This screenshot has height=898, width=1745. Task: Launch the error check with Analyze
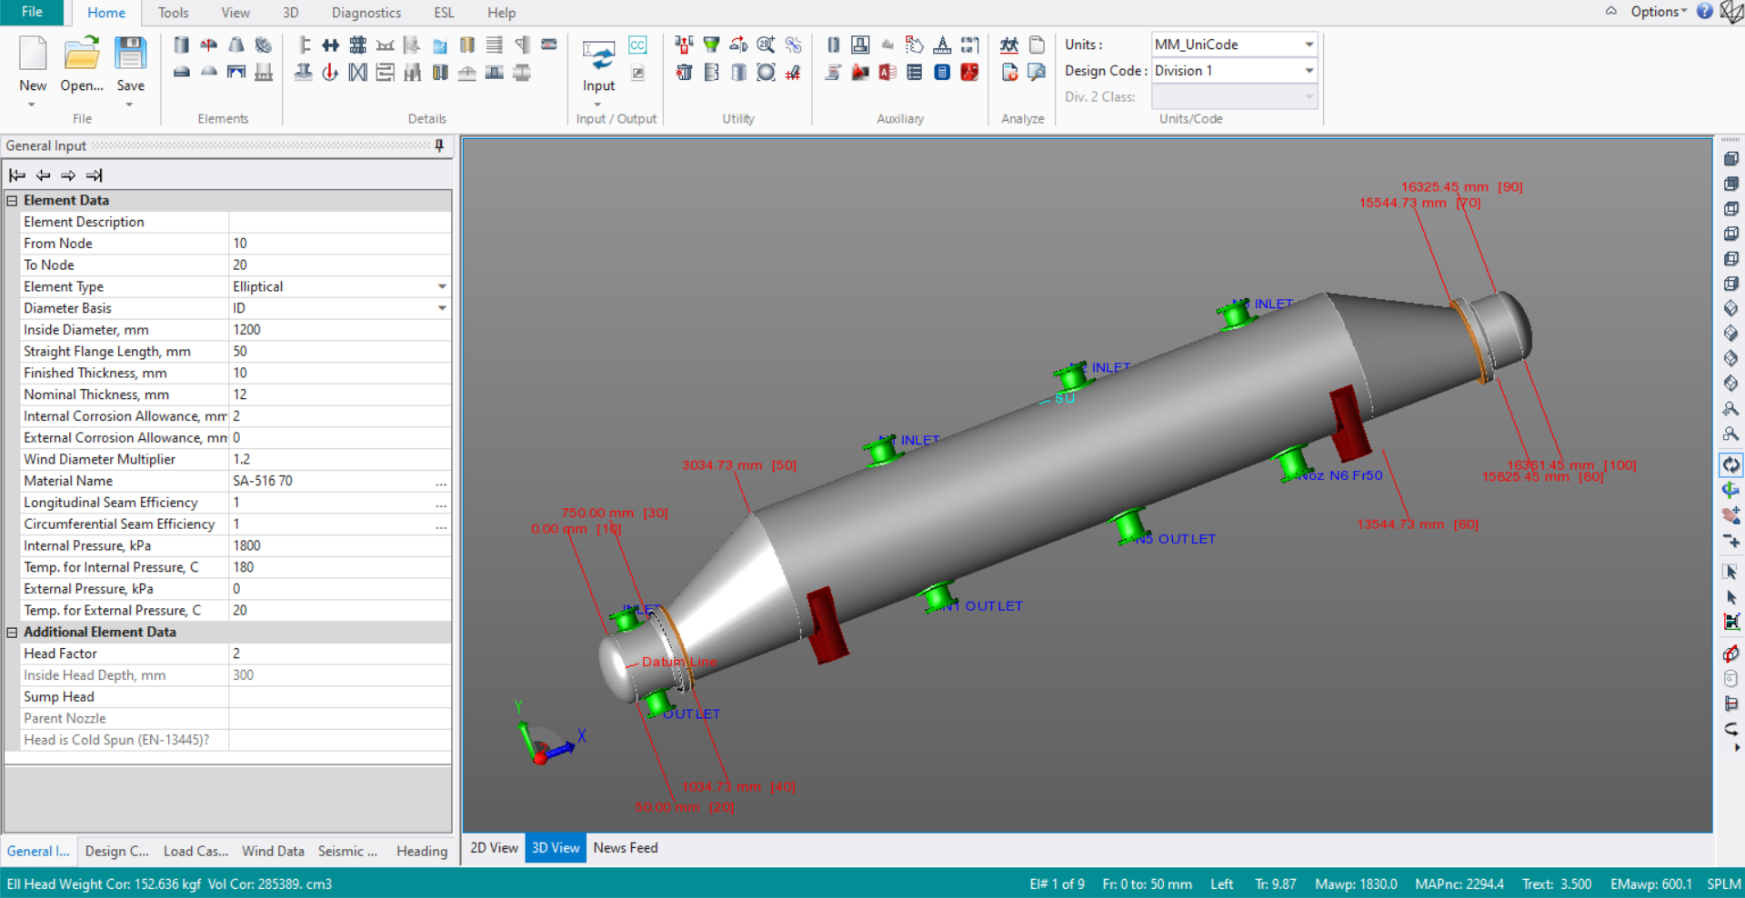[1009, 45]
